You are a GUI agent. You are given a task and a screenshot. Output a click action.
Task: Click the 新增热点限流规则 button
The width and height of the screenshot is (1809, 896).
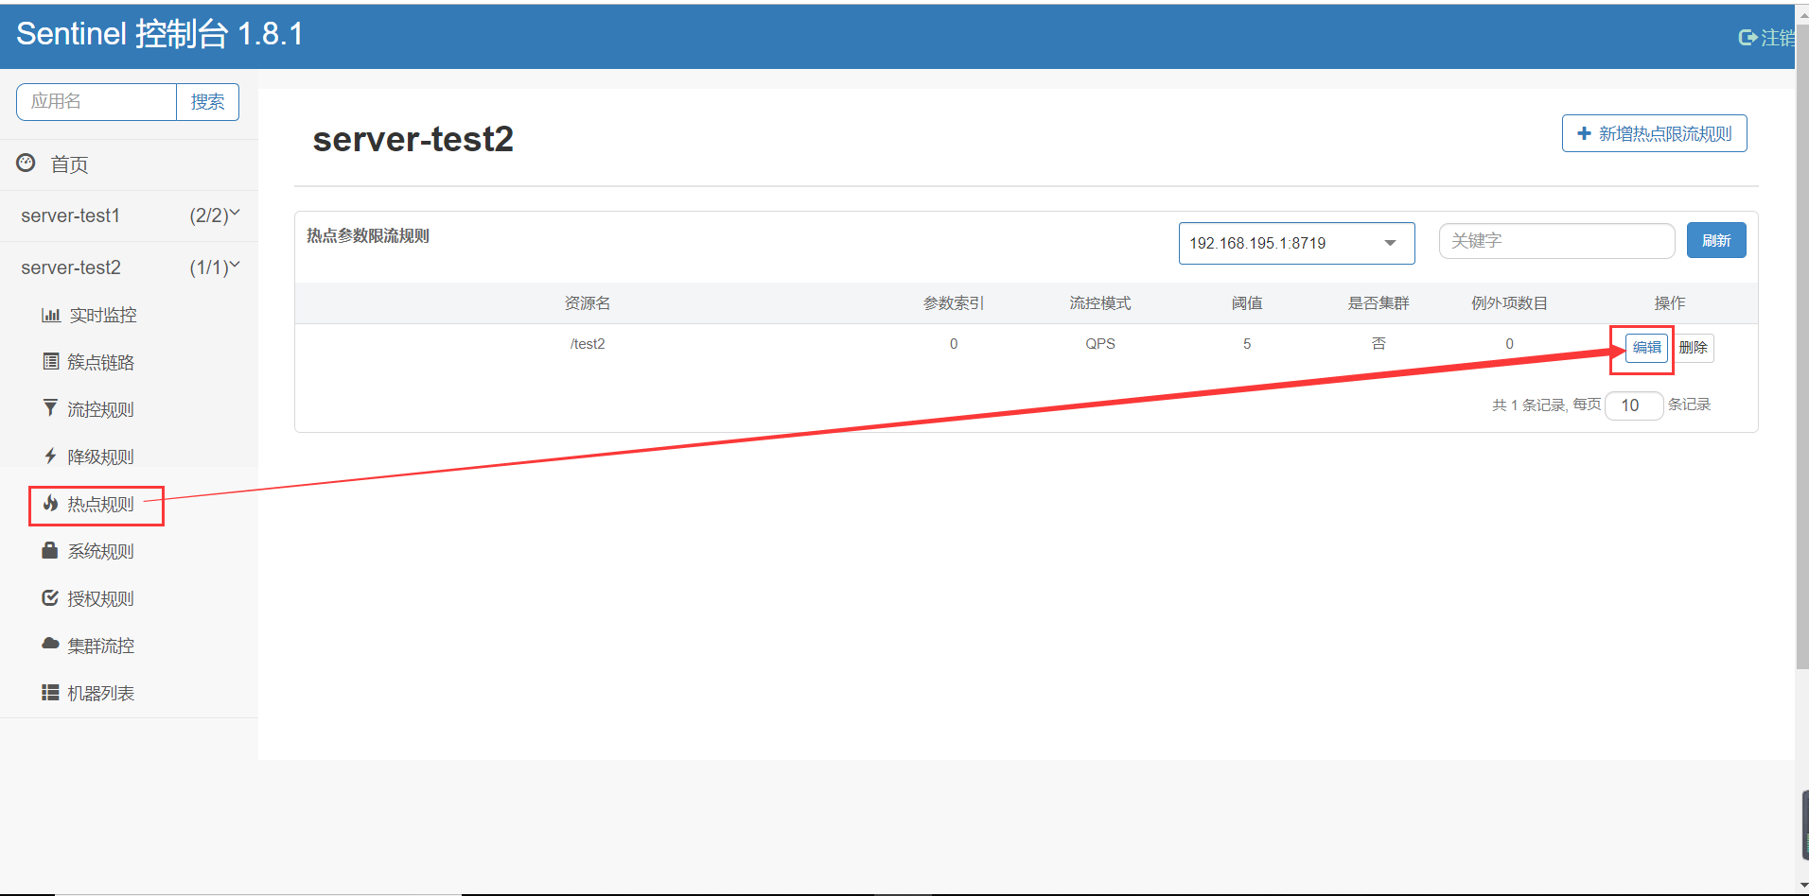(1654, 133)
